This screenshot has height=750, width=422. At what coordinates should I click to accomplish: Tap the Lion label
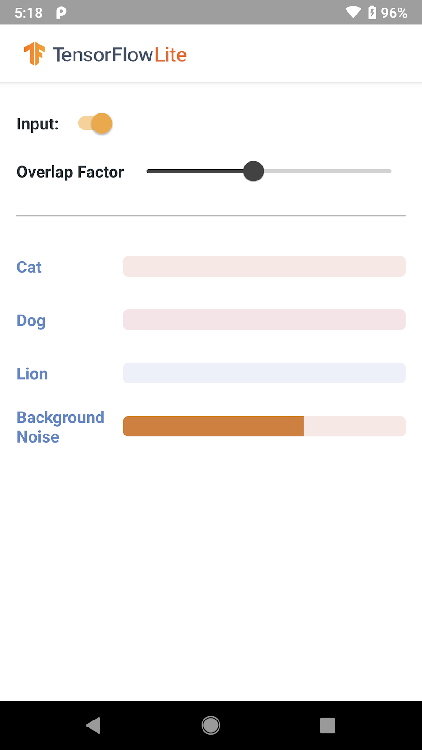32,374
